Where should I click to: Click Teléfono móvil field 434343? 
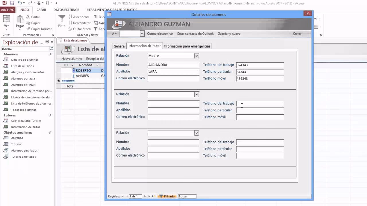[x=260, y=79]
